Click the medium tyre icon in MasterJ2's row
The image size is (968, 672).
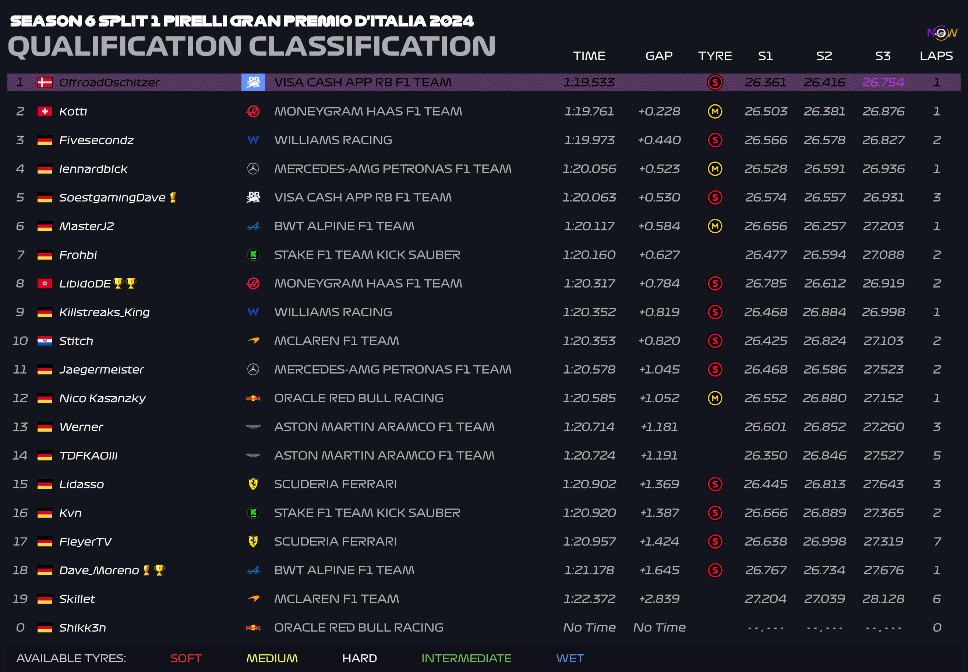point(715,226)
